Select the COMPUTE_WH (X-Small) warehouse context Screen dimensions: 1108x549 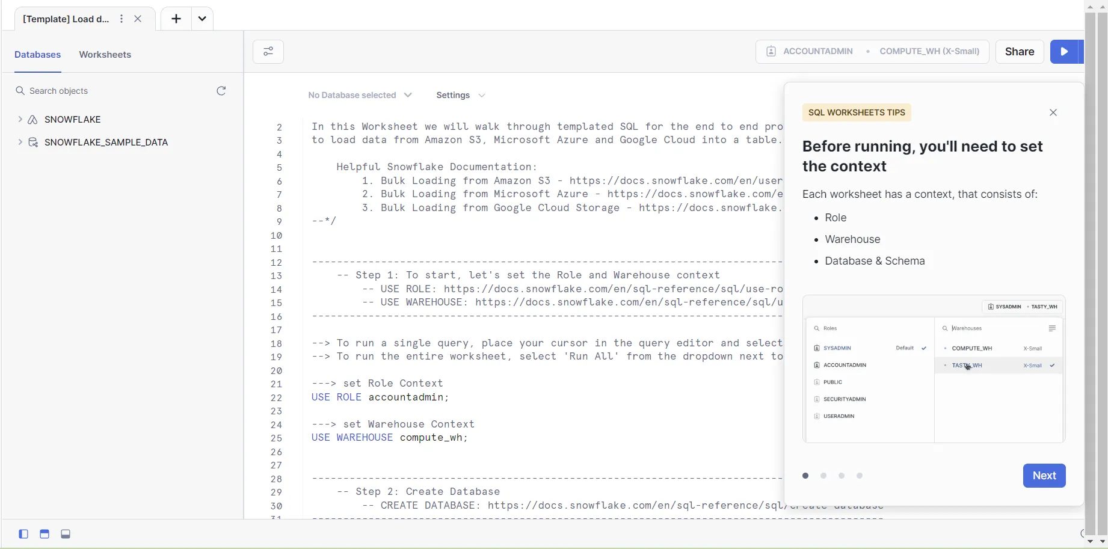point(929,52)
